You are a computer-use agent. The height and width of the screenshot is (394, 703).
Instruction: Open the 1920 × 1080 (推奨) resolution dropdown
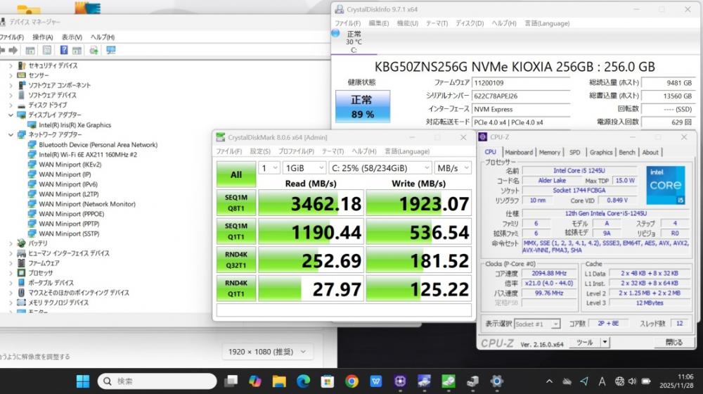click(x=268, y=352)
